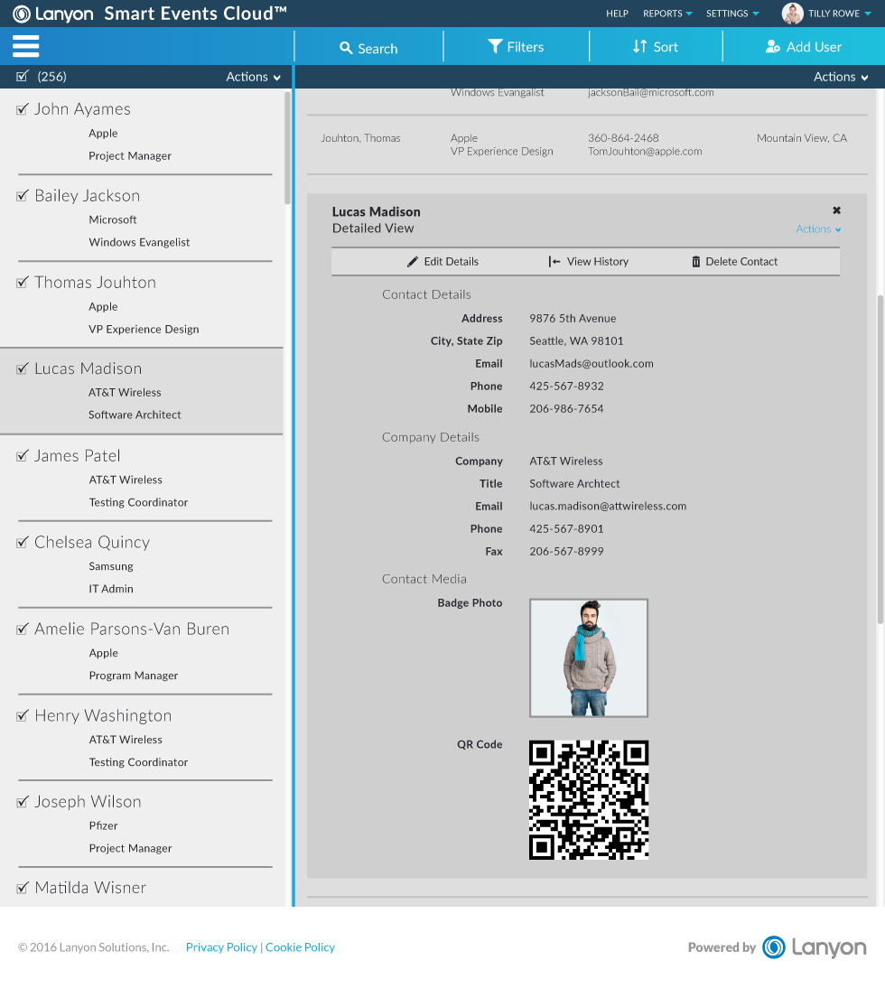885x988 pixels.
Task: Select Amelie Parsons-Van Buren in contact list
Action: click(132, 629)
